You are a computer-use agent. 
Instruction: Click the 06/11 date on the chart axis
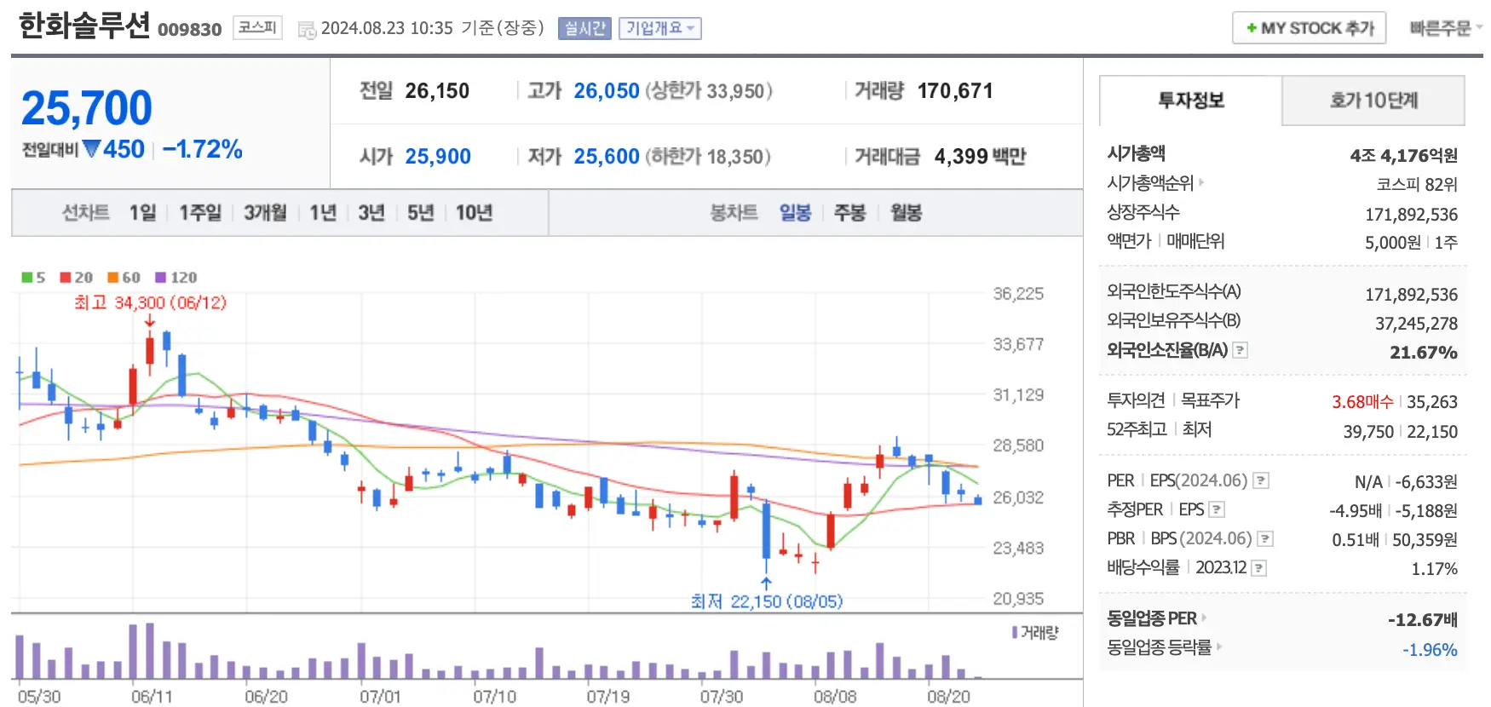pos(152,697)
